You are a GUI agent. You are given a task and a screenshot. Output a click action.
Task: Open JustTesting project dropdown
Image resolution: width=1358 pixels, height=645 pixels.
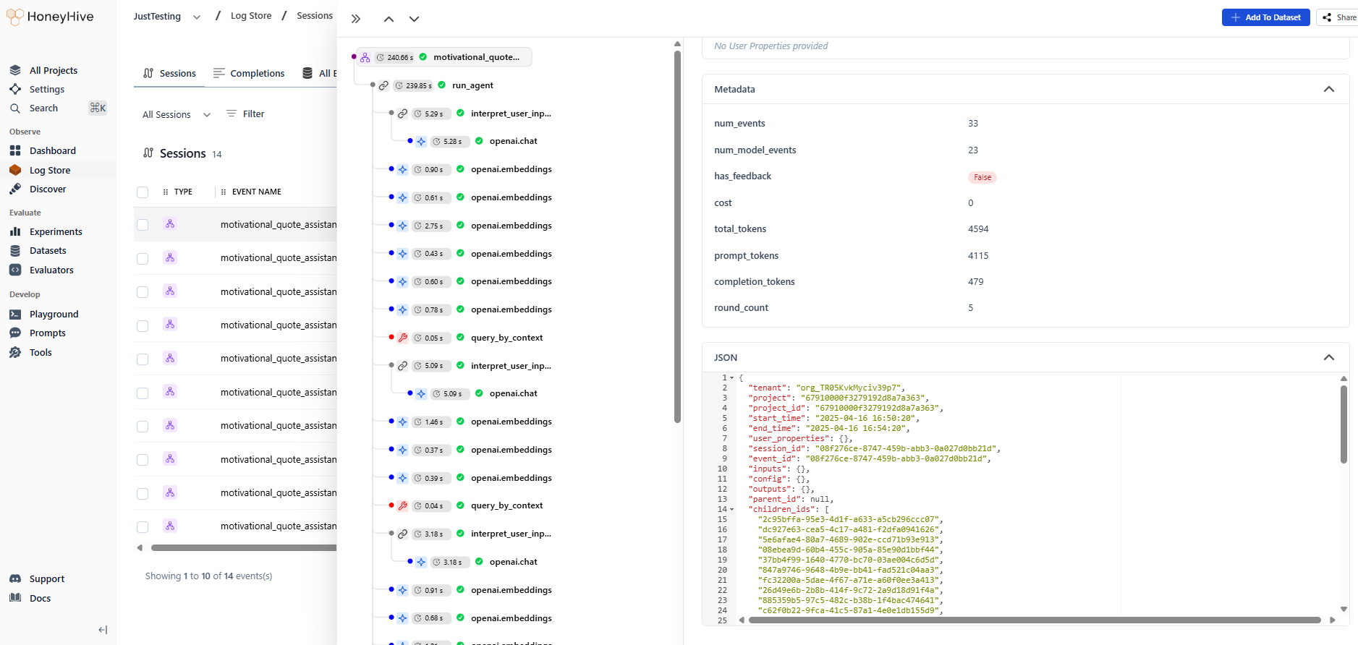pos(166,16)
